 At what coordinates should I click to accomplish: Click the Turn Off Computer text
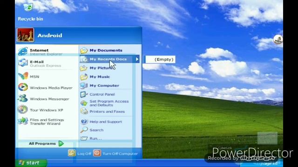click(x=120, y=154)
